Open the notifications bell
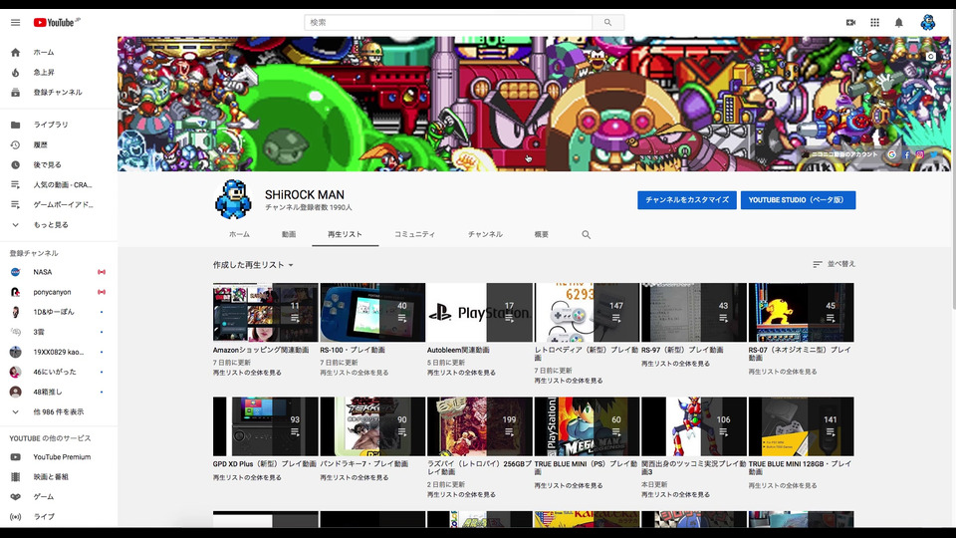 pos(898,23)
